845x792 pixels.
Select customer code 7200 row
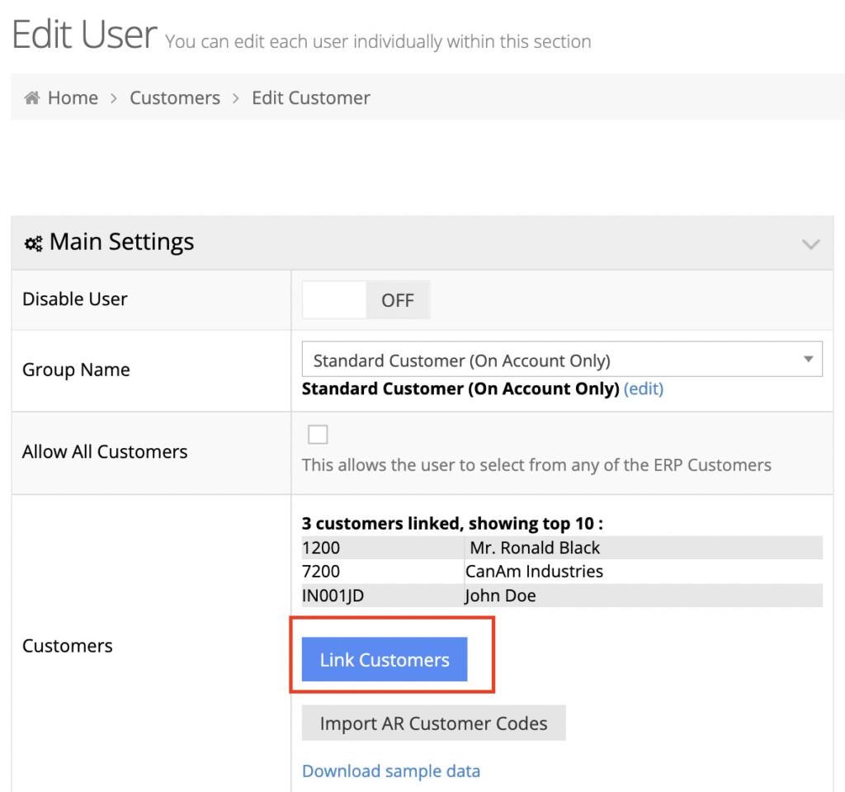[x=321, y=572]
